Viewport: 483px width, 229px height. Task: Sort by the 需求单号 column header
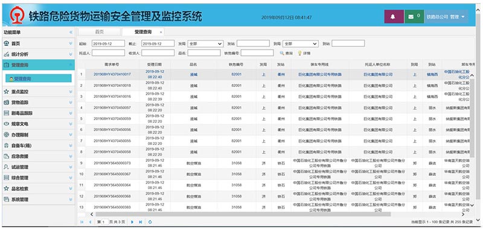point(112,65)
